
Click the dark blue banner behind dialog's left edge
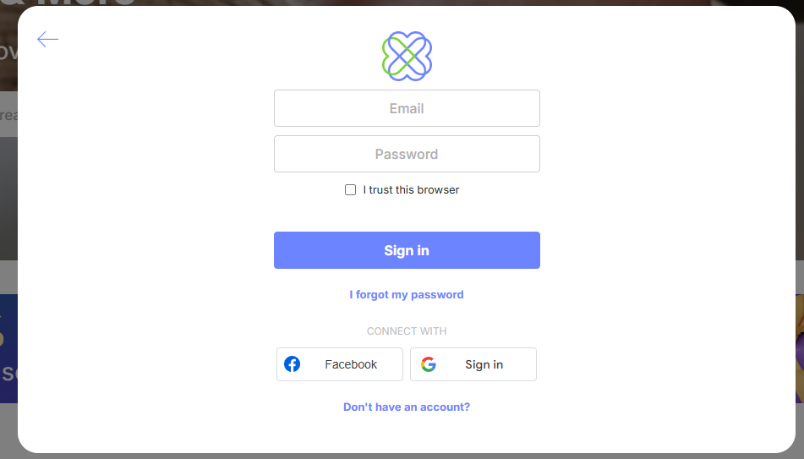click(x=8, y=348)
